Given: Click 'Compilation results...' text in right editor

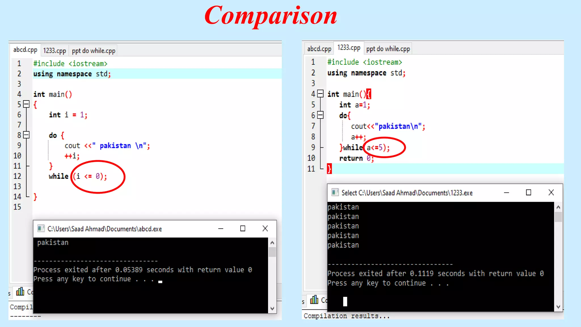Looking at the screenshot, I should [x=347, y=316].
